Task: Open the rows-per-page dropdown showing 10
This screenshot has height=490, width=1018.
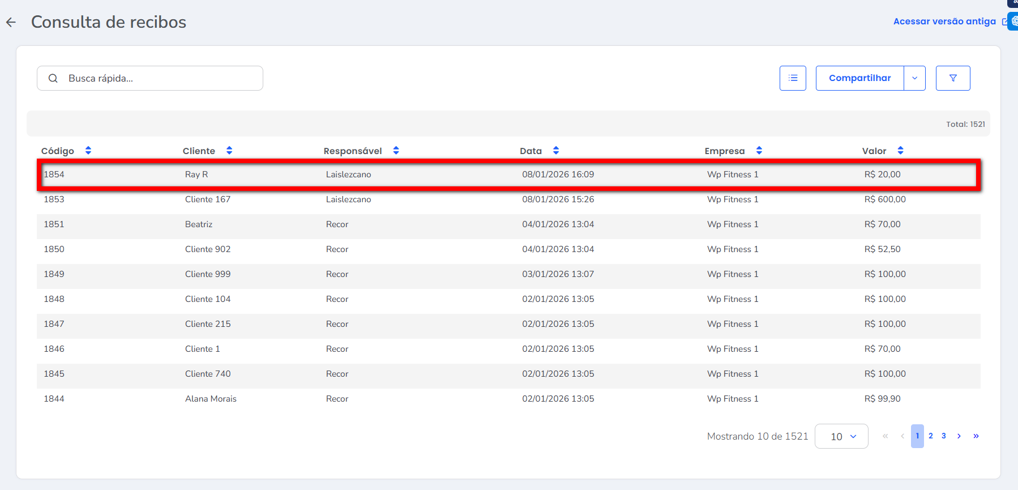Action: [x=841, y=436]
